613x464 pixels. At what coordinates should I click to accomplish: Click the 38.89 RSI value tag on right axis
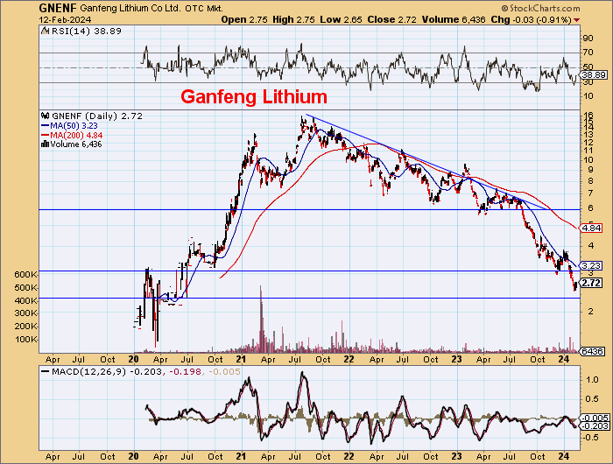pyautogui.click(x=594, y=74)
